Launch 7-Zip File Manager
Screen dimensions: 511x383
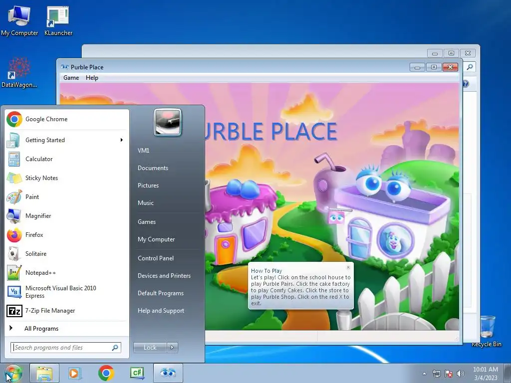tap(67, 311)
